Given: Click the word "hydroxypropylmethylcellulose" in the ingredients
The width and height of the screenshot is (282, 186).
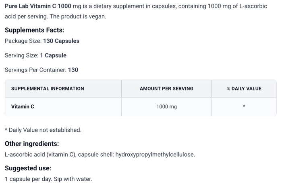Looking at the screenshot, I should click(x=155, y=154).
